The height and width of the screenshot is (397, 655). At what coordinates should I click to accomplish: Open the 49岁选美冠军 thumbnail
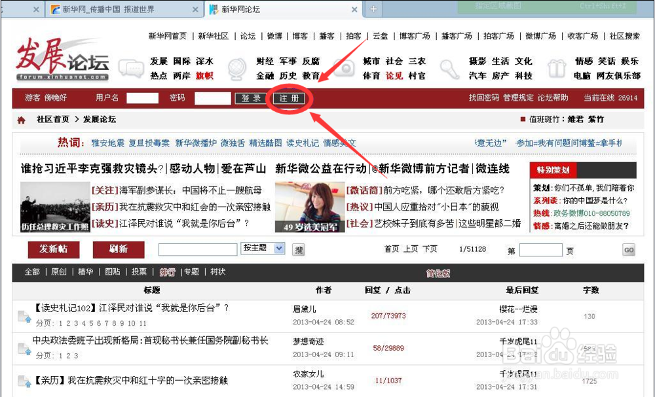[310, 207]
